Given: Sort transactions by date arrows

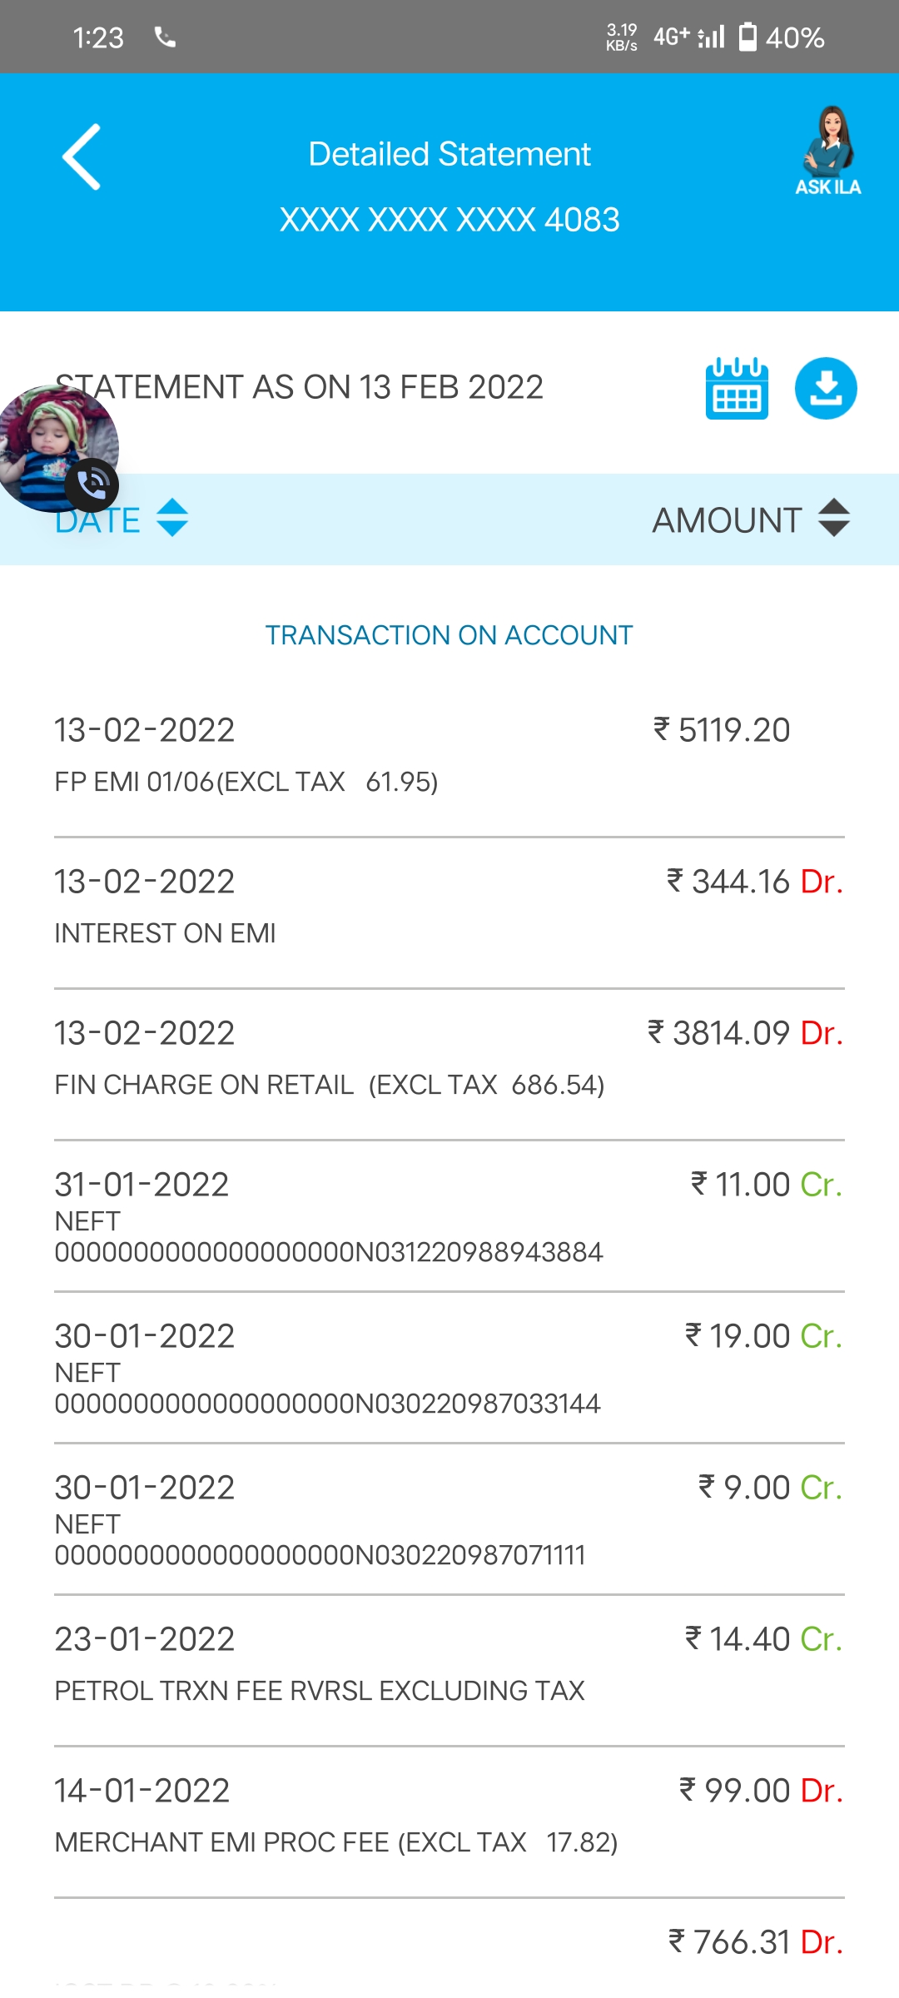Looking at the screenshot, I should coord(172,518).
